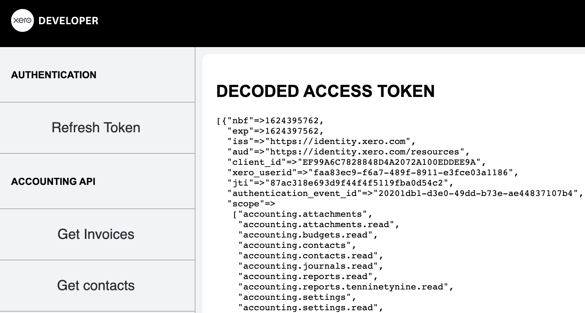Click the DEVELOPER header text
Screen dimensions: 585x313
point(68,21)
